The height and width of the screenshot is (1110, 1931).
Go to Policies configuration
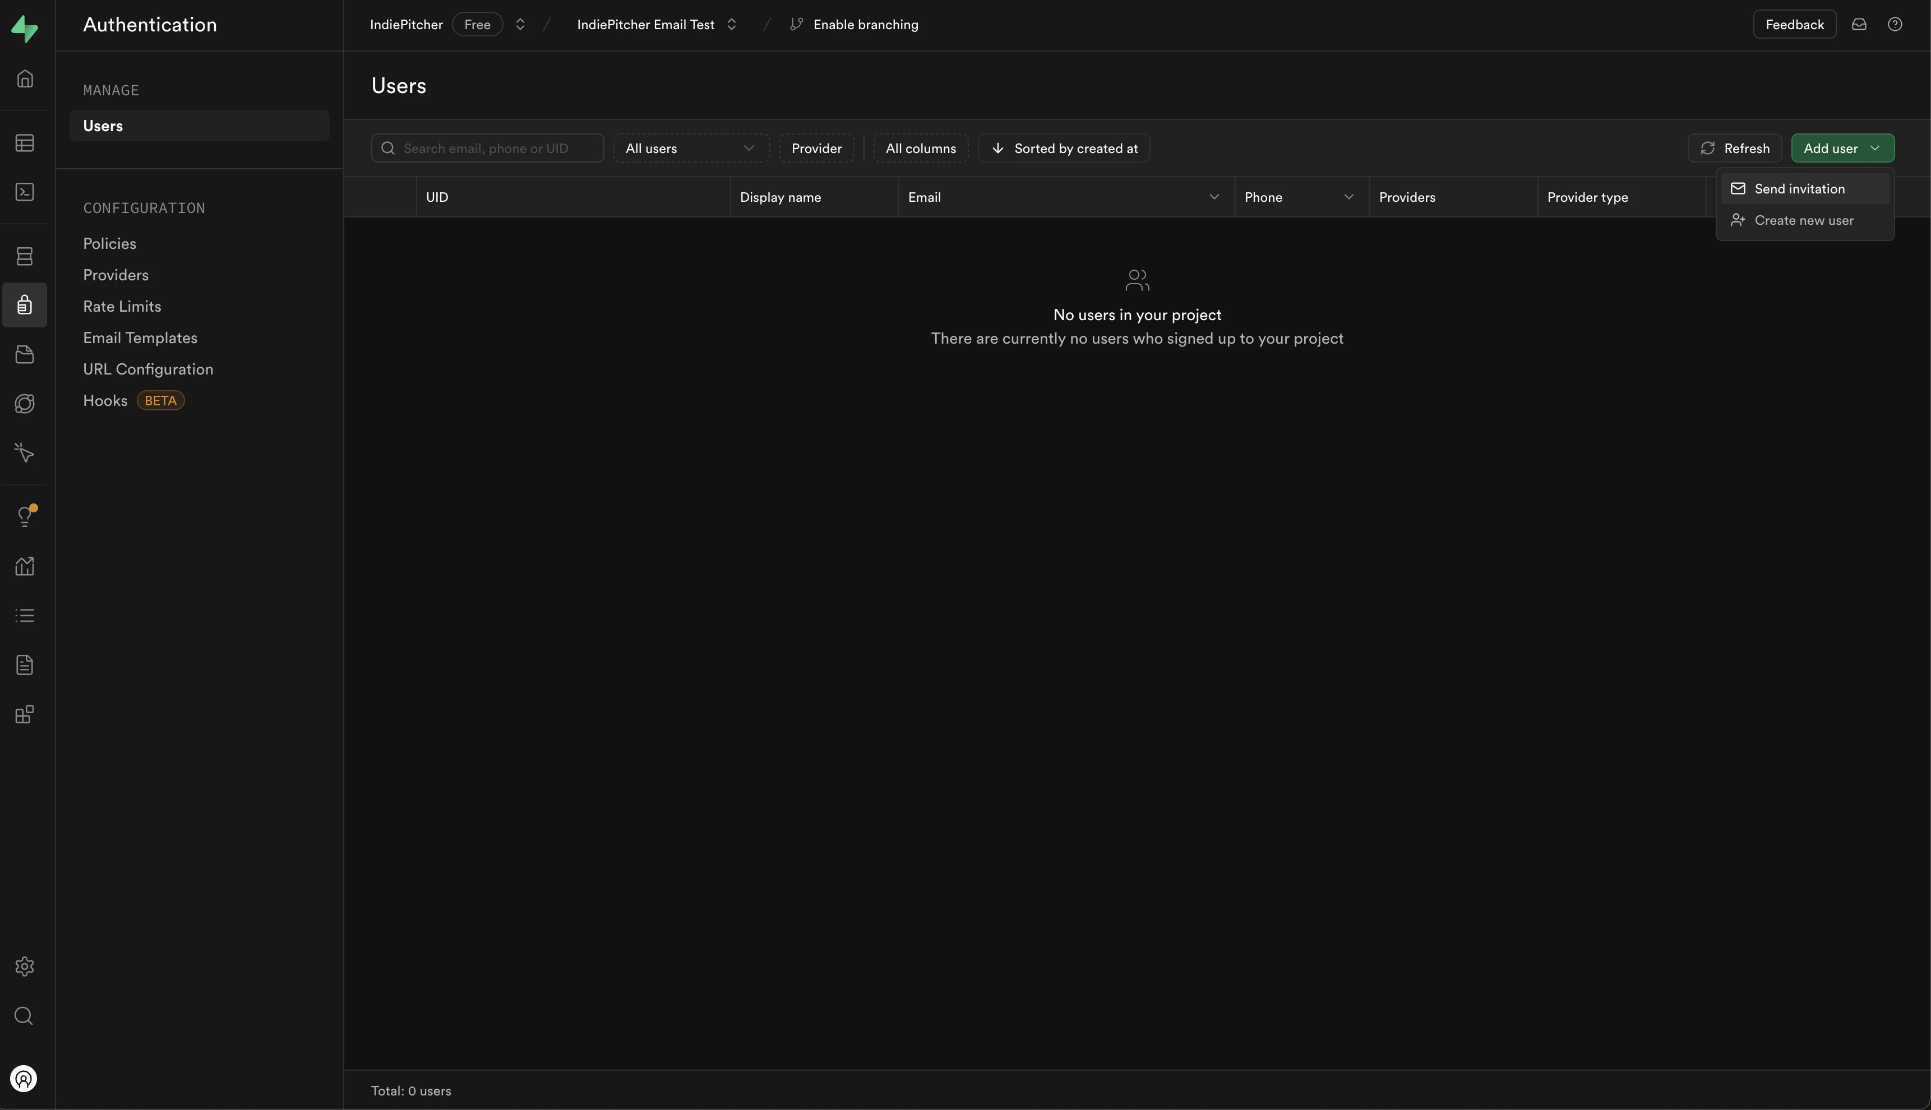click(x=110, y=243)
